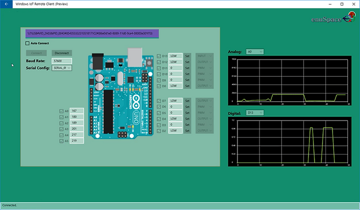Image resolution: width=360 pixels, height=210 pixels.
Task: Click the Set button for D10
Action: [187, 74]
